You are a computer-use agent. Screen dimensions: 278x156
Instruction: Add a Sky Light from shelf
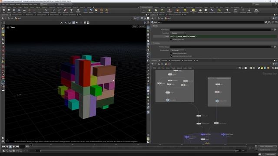point(200,11)
